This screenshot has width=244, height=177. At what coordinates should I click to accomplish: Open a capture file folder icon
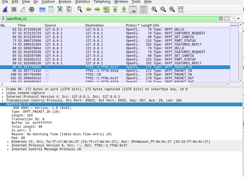42,9
